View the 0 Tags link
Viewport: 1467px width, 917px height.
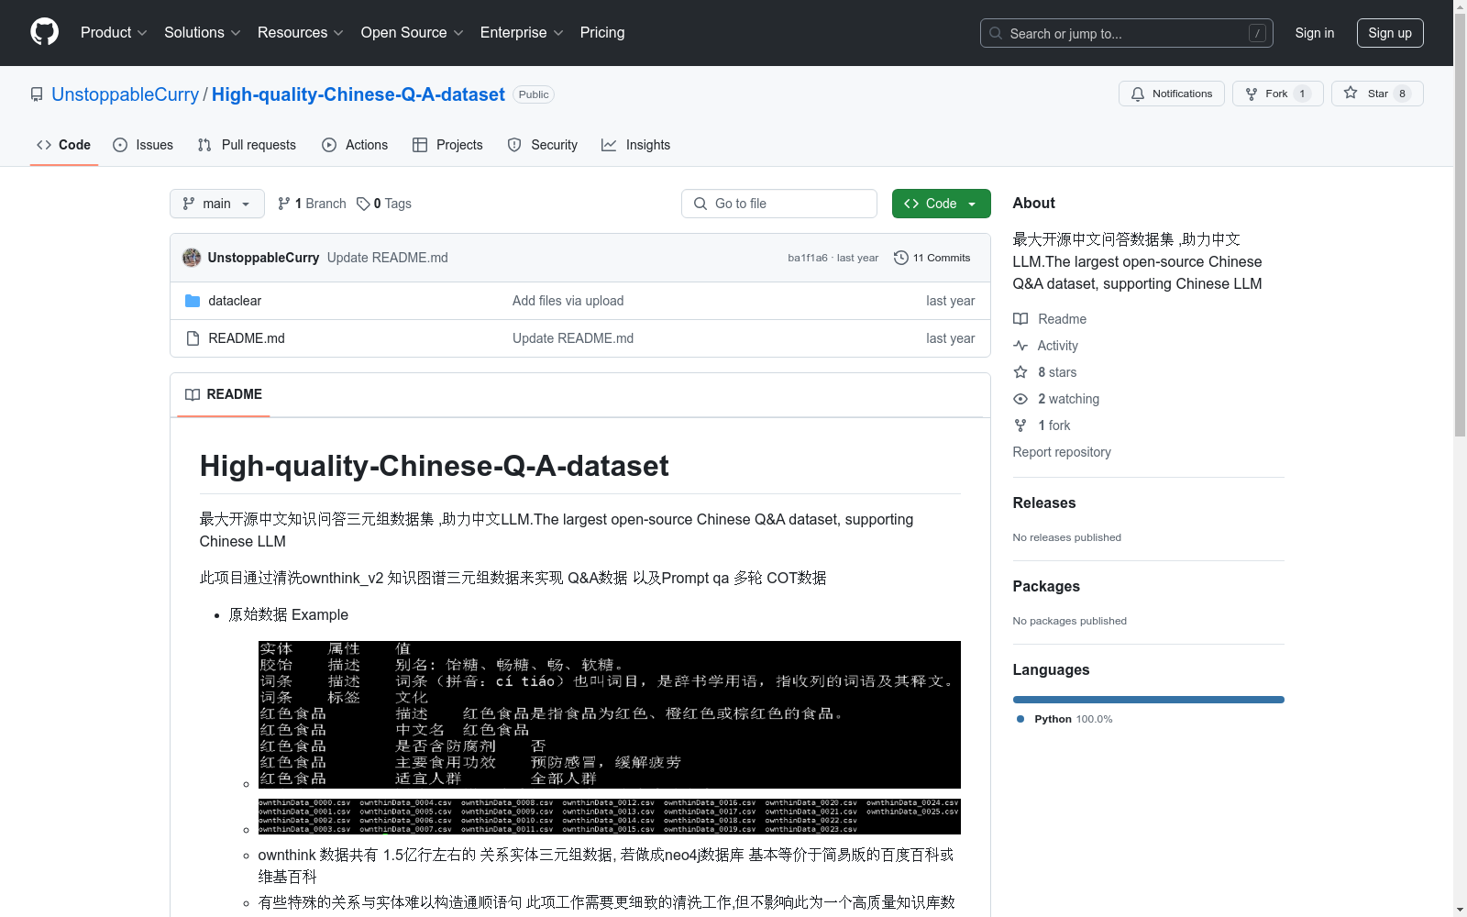pos(384,204)
